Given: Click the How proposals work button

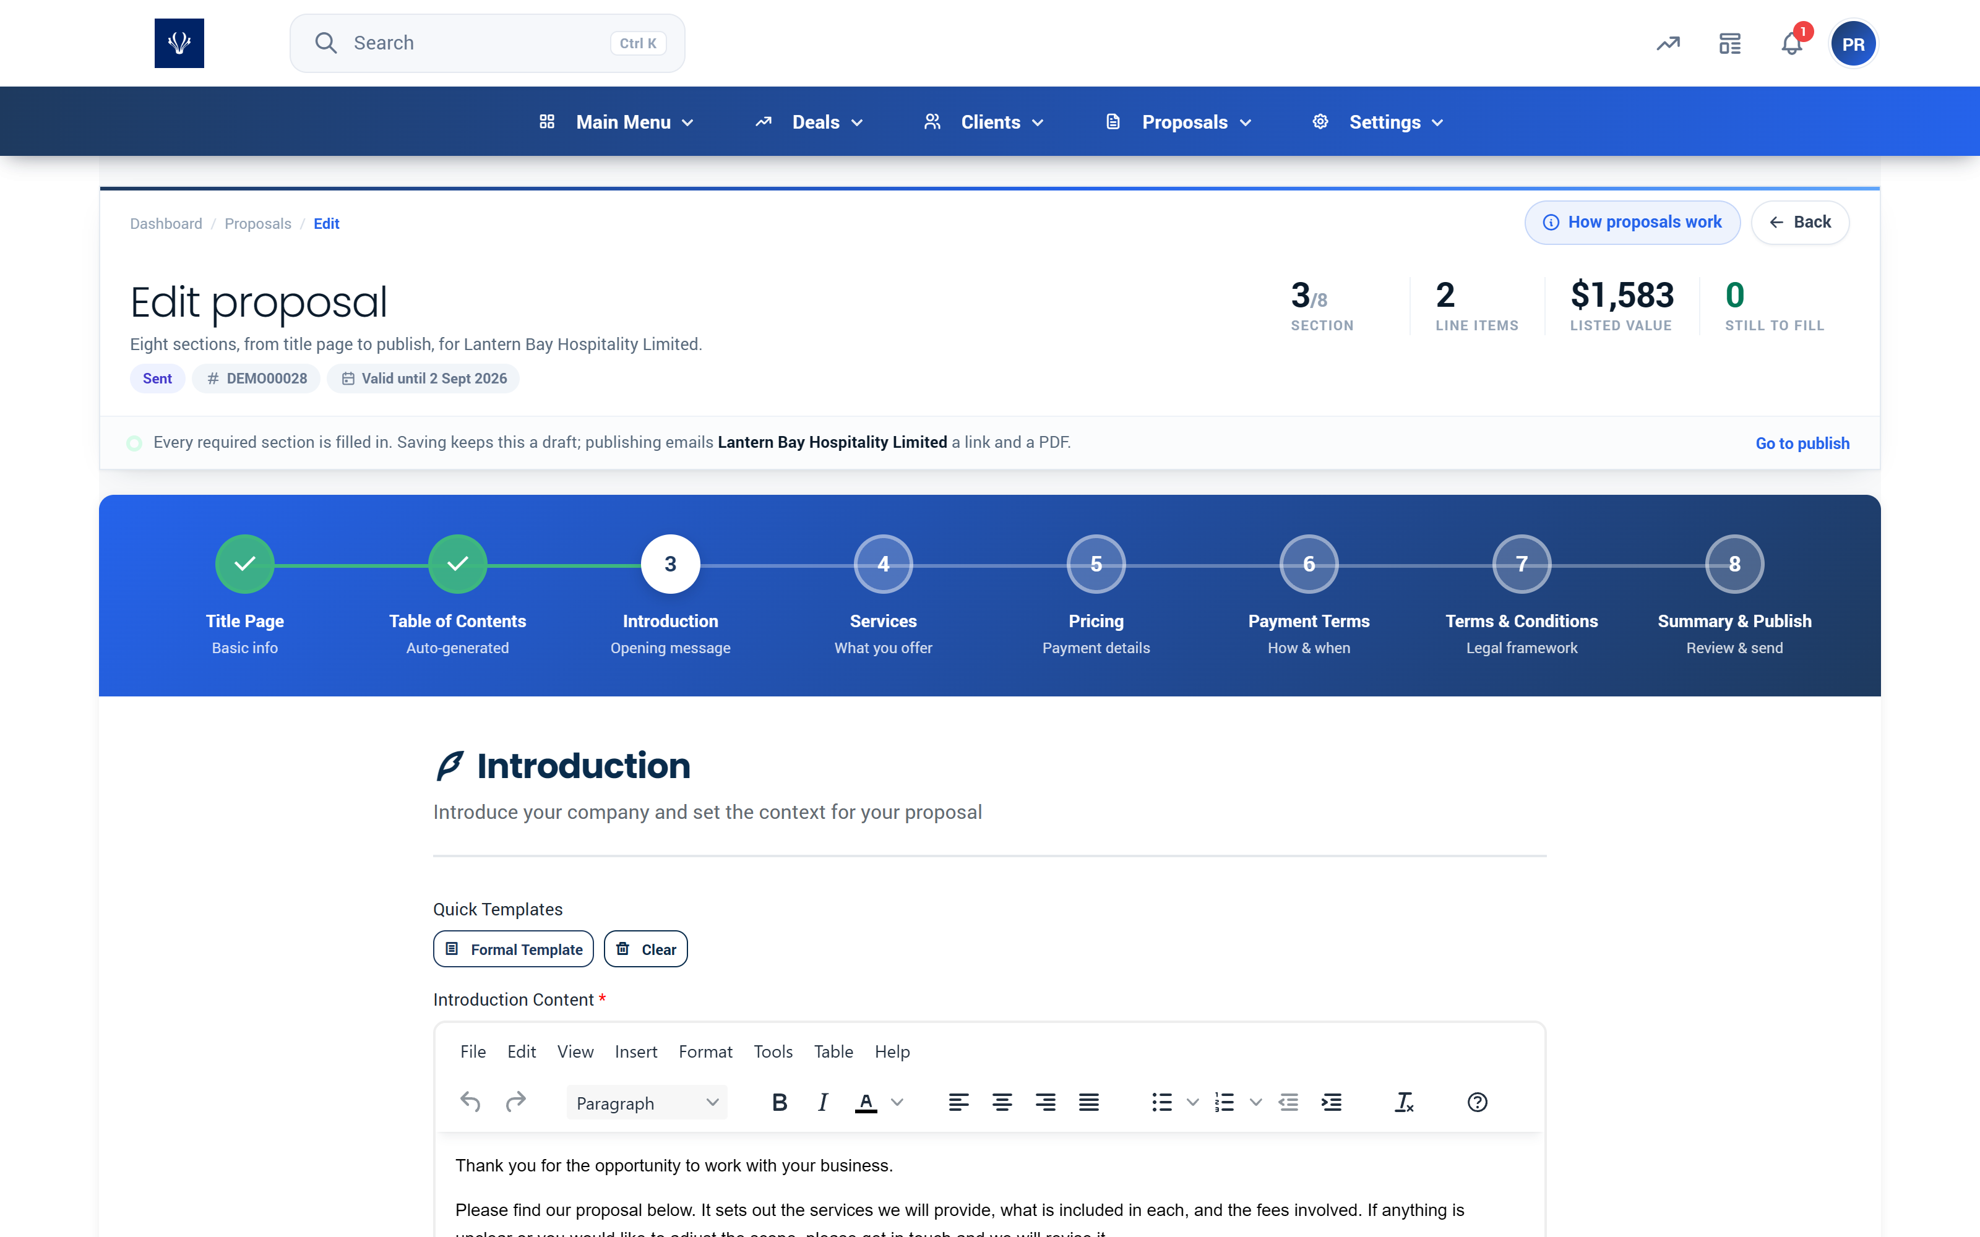Looking at the screenshot, I should tap(1632, 223).
